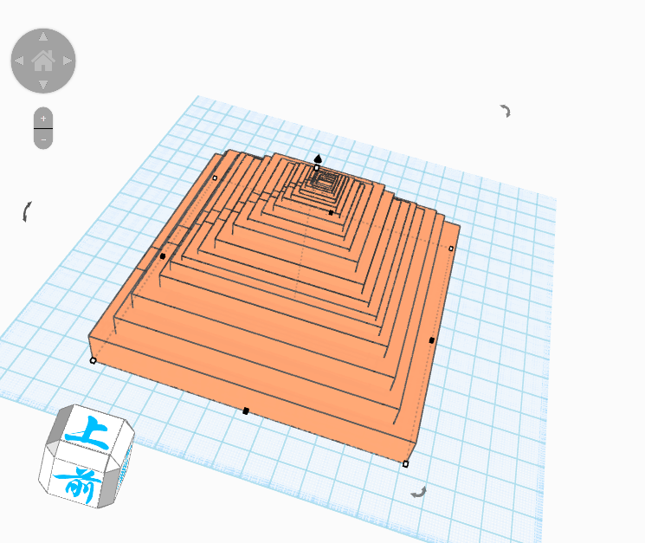Click the white corner handle at pyramid's back-left corner

point(215,178)
